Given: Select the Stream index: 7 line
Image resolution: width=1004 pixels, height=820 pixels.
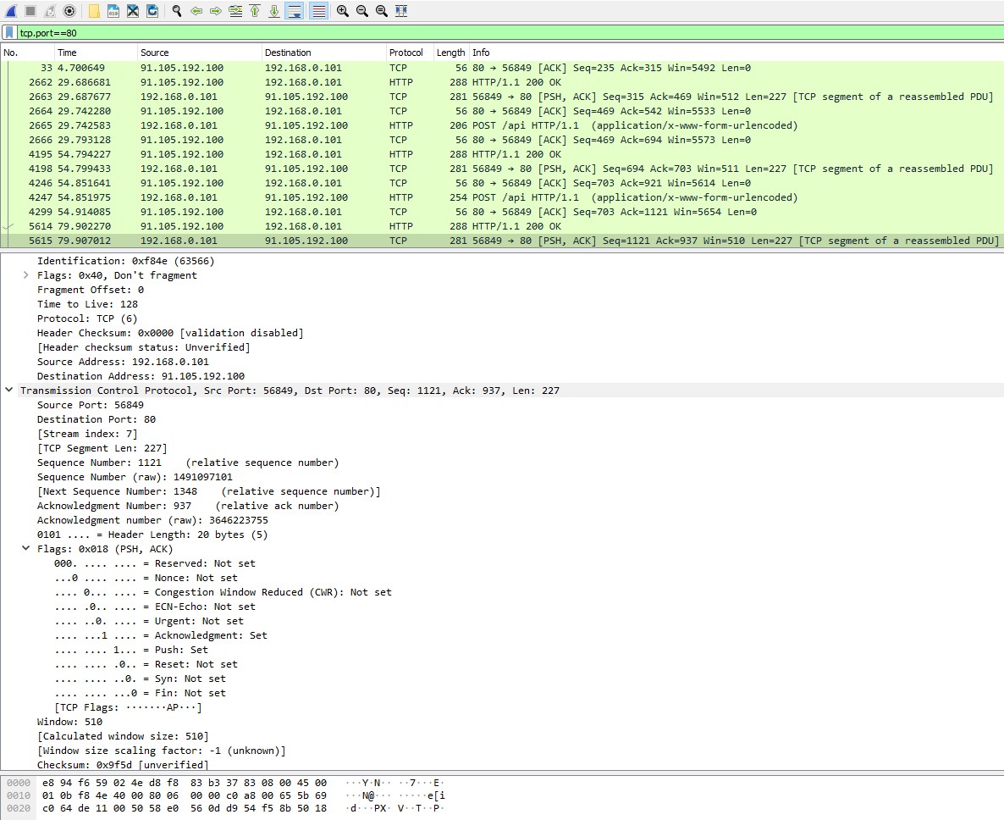Looking at the screenshot, I should click(87, 434).
